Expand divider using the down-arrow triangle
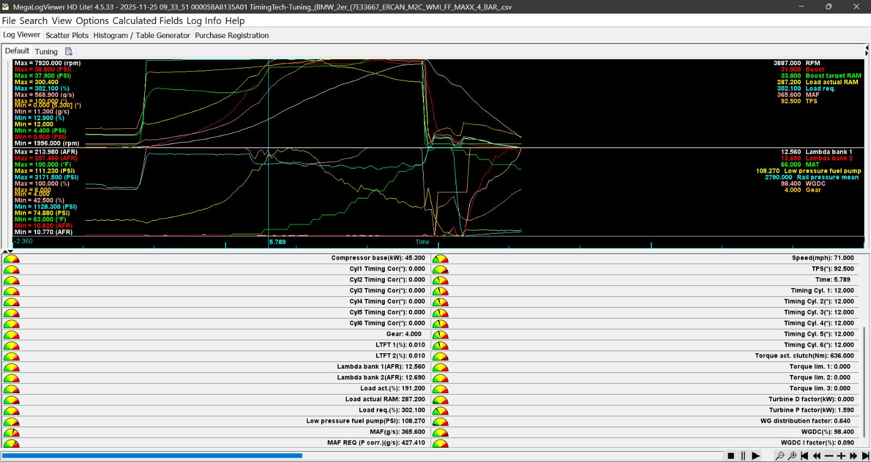The image size is (871, 462). pyautogui.click(x=11, y=251)
